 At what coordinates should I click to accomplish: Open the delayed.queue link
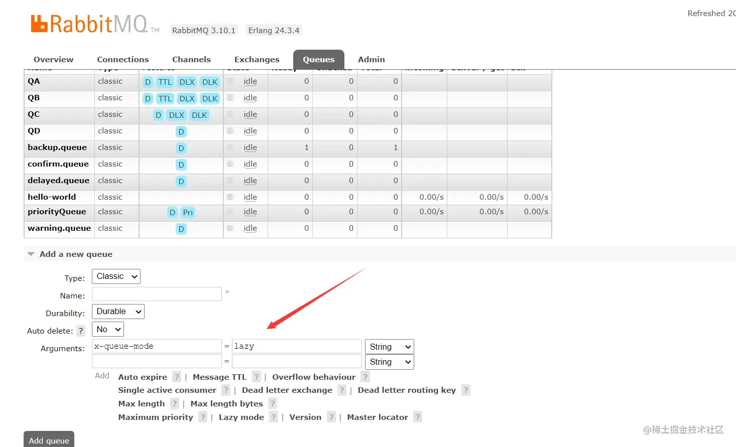[58, 181]
